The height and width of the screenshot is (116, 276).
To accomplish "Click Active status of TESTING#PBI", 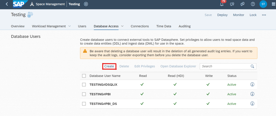I will (232, 94).
